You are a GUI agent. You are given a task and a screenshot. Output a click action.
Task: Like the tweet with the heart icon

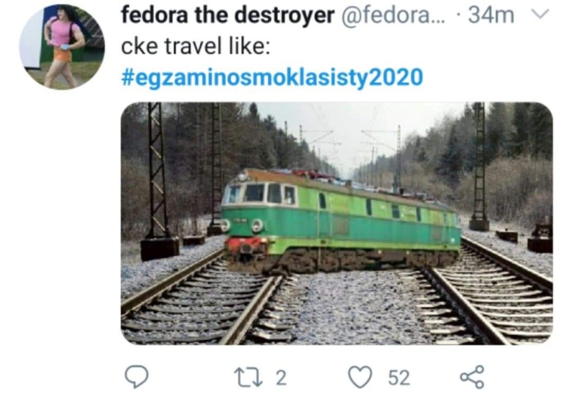pos(360,377)
